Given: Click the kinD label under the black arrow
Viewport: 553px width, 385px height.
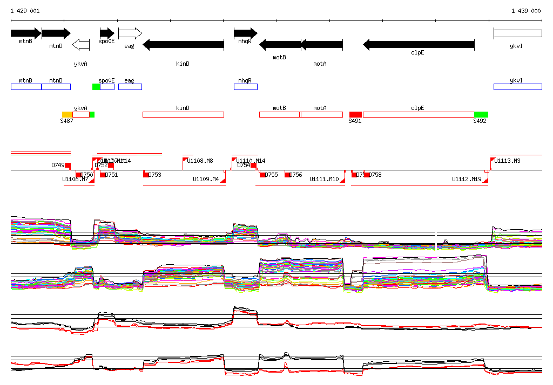Looking at the screenshot, I should coord(183,64).
